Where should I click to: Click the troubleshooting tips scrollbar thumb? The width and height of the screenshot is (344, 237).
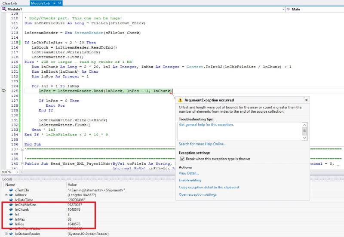(304, 131)
